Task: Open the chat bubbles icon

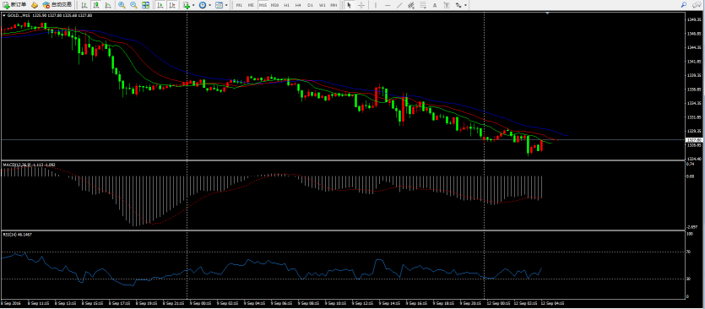Action: pyautogui.click(x=697, y=5)
